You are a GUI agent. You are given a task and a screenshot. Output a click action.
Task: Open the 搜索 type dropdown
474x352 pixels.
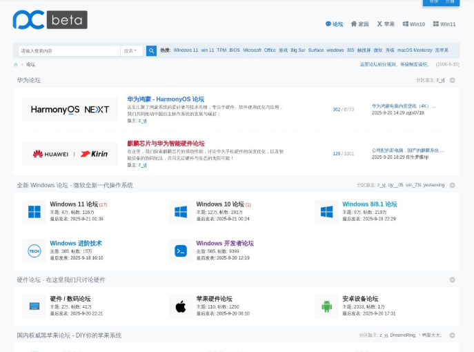[x=132, y=51]
